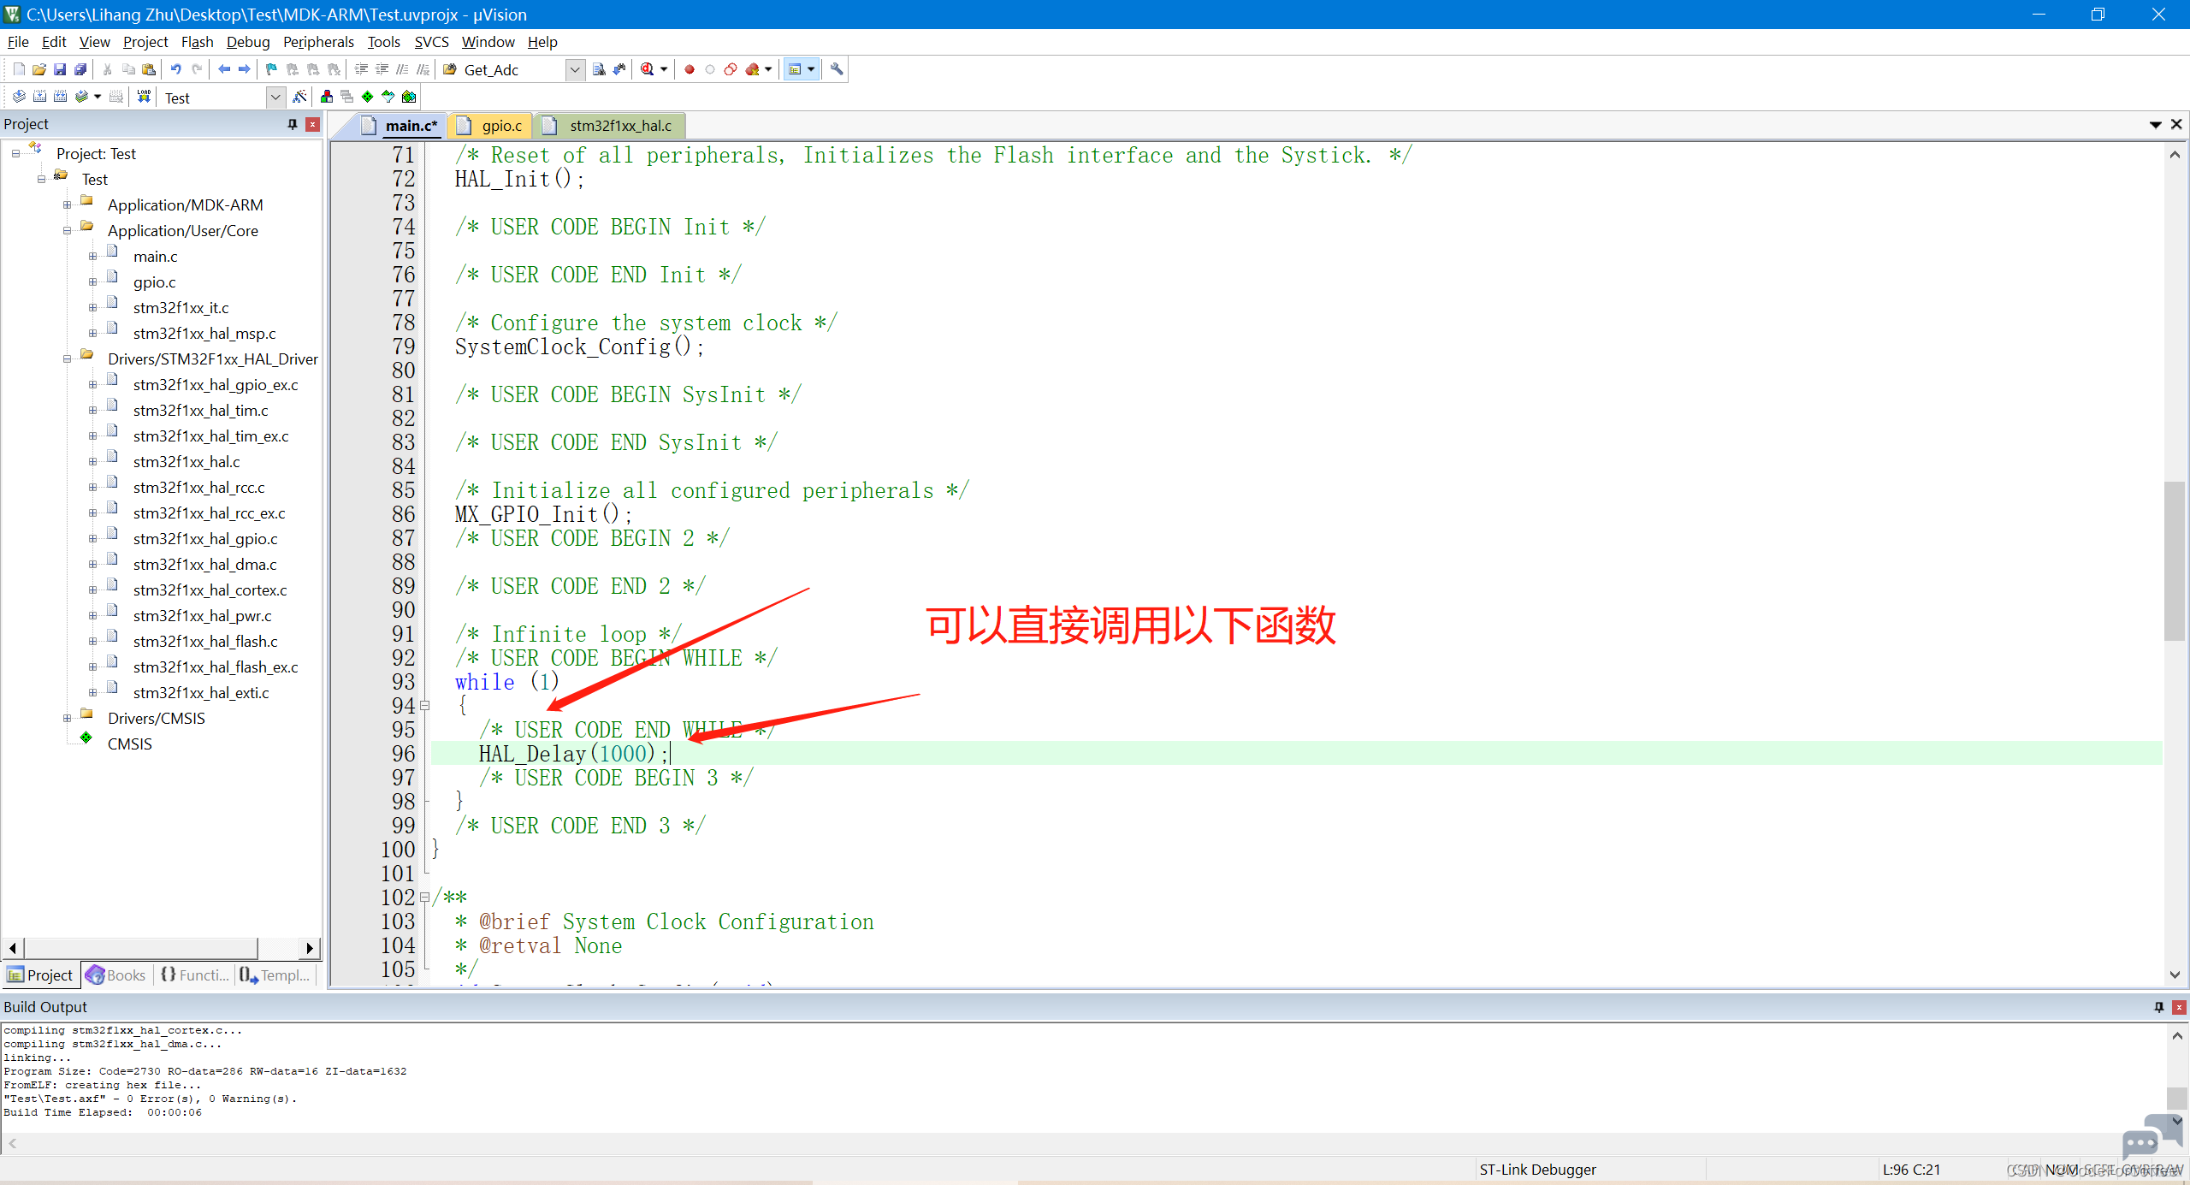Switch to the Functions panel tab
Viewport: 2190px width, 1185px height.
coord(195,975)
